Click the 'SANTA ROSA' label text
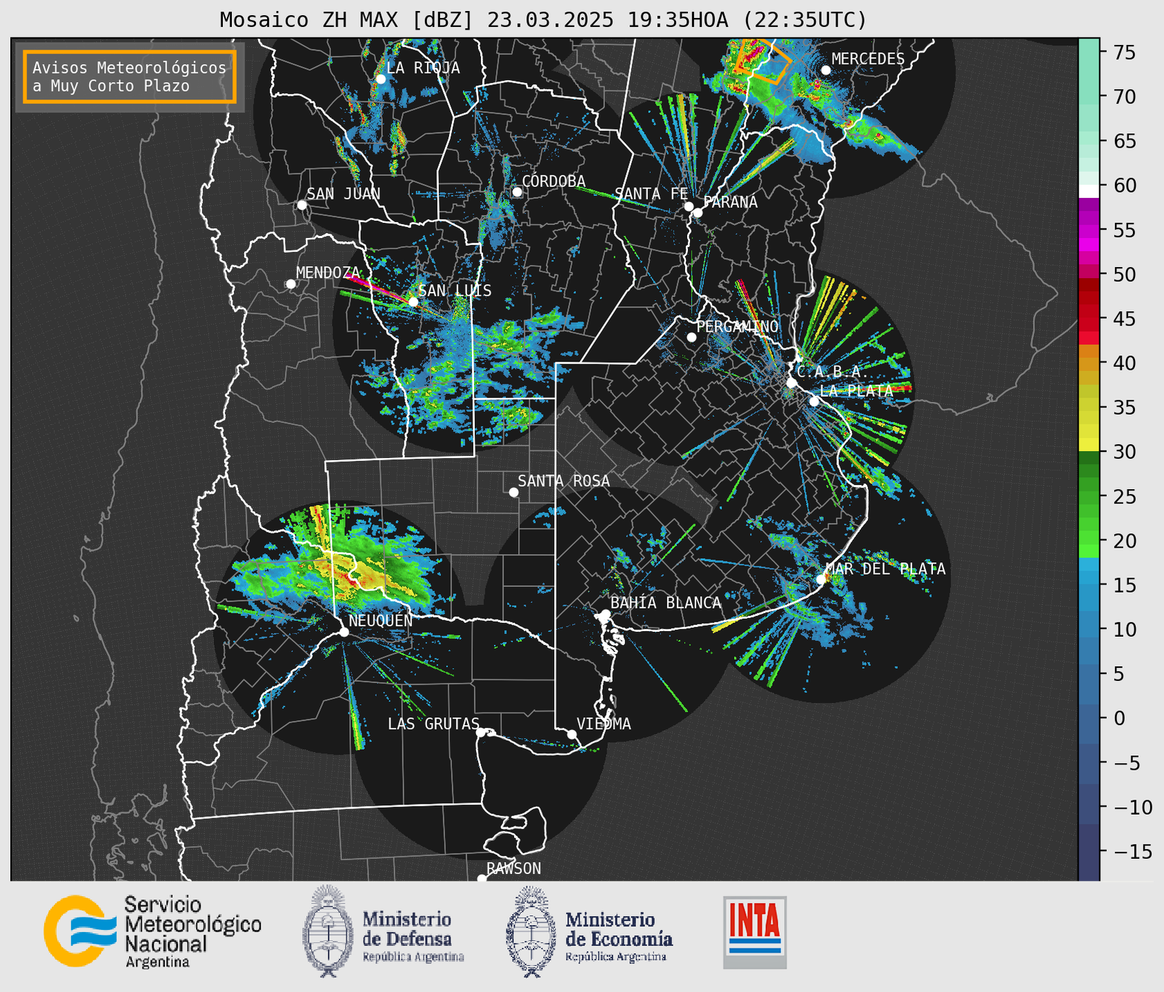The image size is (1164, 992). [564, 481]
